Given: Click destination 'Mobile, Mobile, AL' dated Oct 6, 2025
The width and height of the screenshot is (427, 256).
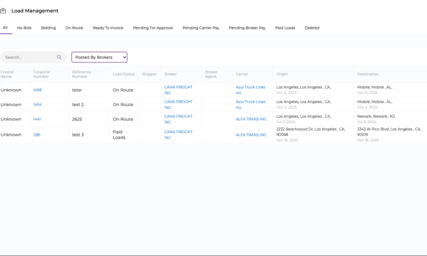Looking at the screenshot, I should (x=375, y=87).
